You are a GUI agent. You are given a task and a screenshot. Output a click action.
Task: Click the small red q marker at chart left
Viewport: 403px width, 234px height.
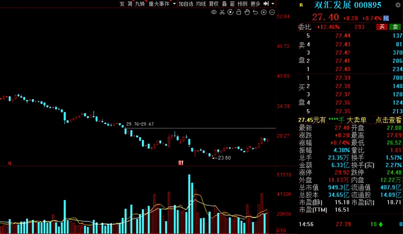coord(9,163)
